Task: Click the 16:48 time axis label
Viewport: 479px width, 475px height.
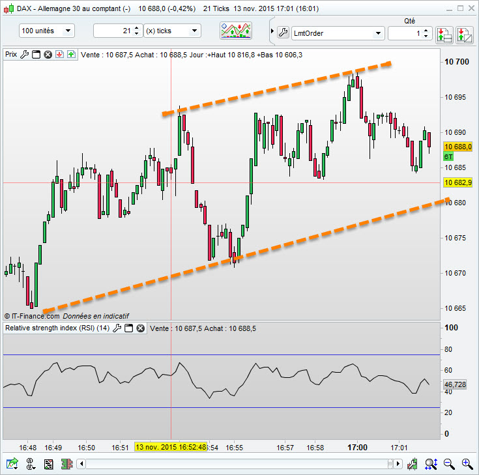Action: click(x=27, y=448)
